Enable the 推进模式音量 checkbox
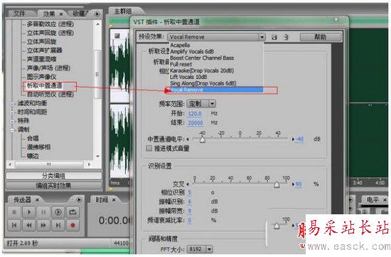Screen dimensions: 391x257 149,148
